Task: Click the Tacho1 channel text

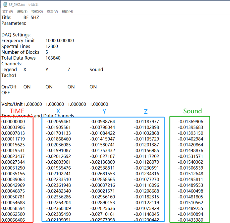Action: click(9, 75)
